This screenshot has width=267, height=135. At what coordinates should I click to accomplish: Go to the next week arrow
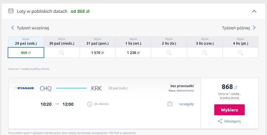pos(254,28)
